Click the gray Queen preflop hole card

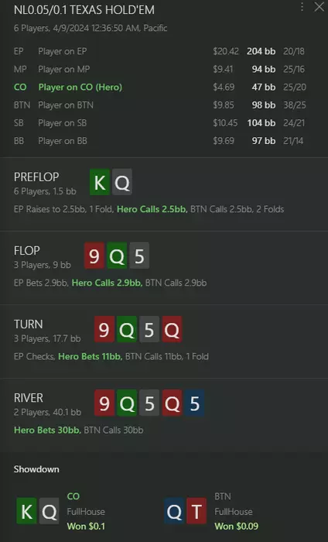pyautogui.click(x=122, y=182)
